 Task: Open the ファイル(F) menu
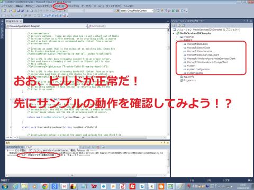[7, 6]
